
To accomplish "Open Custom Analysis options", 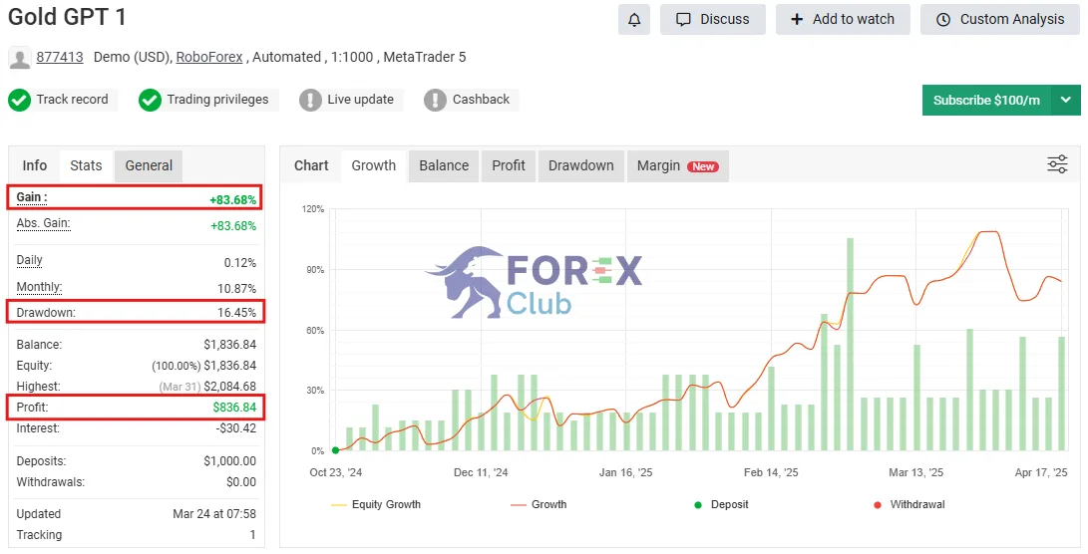I will click(x=1000, y=19).
